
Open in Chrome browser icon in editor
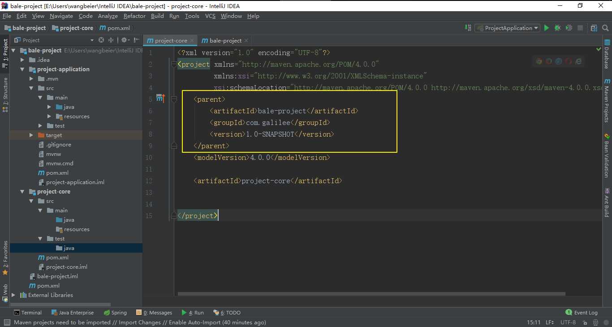pos(539,61)
